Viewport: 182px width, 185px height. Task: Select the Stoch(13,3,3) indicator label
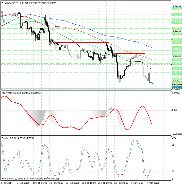pos(9,138)
